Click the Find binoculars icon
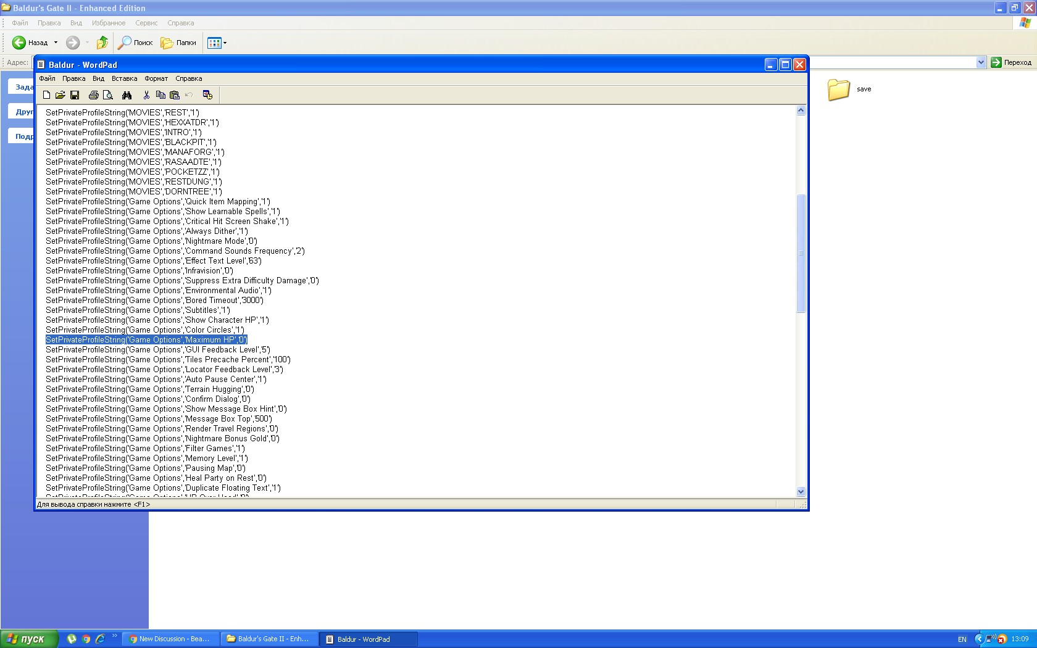The image size is (1037, 648). [127, 95]
